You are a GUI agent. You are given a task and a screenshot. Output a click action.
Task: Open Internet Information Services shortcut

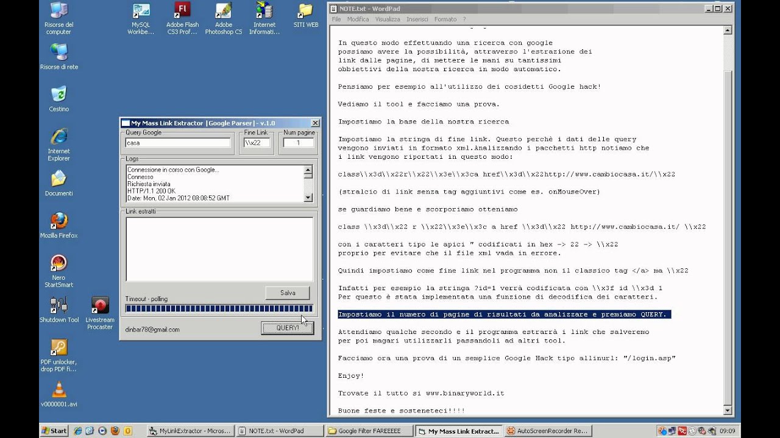click(x=264, y=18)
